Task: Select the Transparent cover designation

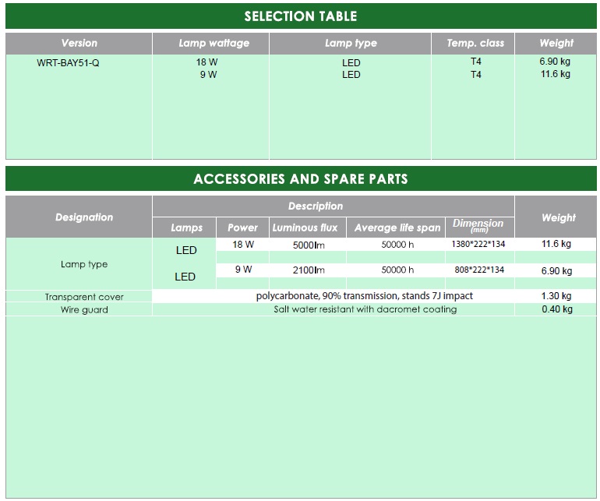Action: [84, 297]
